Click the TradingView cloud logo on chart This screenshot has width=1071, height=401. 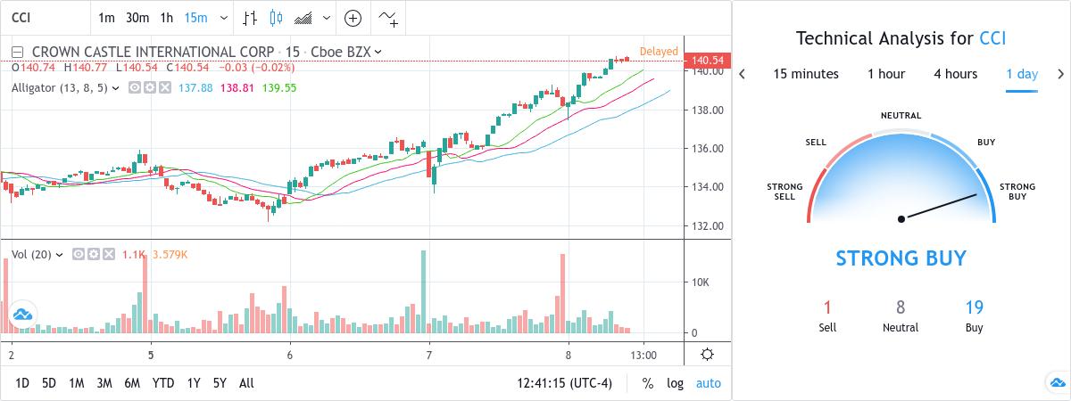click(x=22, y=314)
